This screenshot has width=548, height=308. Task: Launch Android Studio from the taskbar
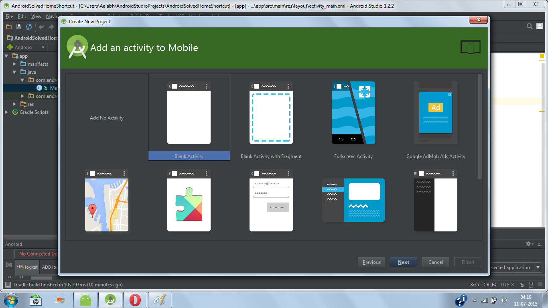pyautogui.click(x=110, y=300)
